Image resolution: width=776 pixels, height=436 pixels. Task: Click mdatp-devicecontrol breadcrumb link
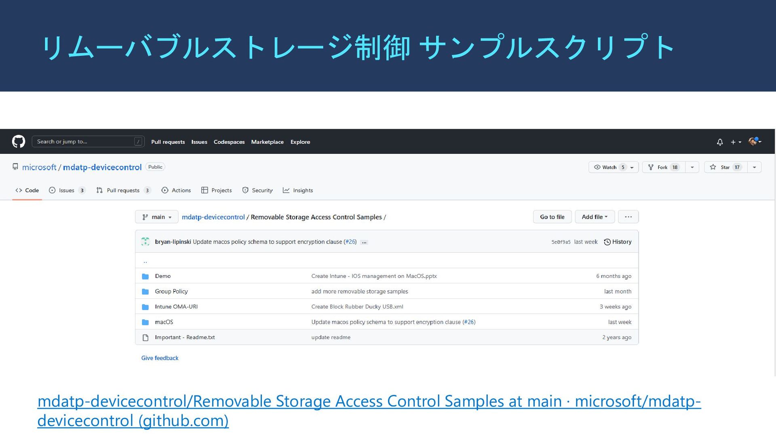click(x=213, y=217)
